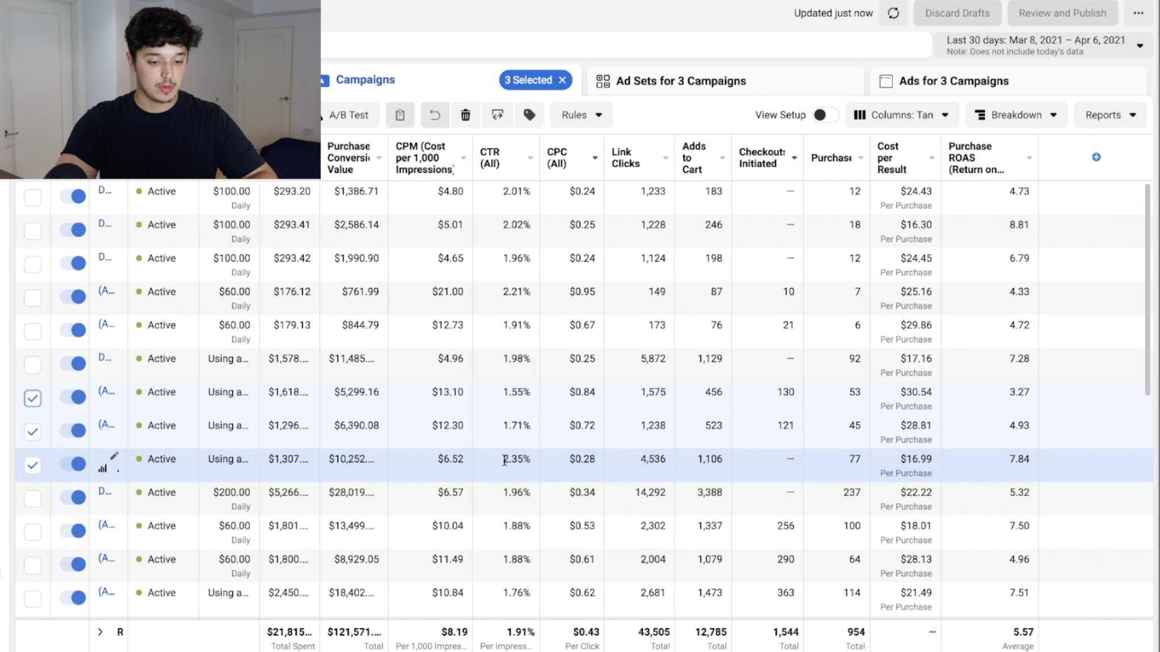Open Purchase ROAS column menu arrow
Screen dimensions: 1160x652
(x=1029, y=158)
